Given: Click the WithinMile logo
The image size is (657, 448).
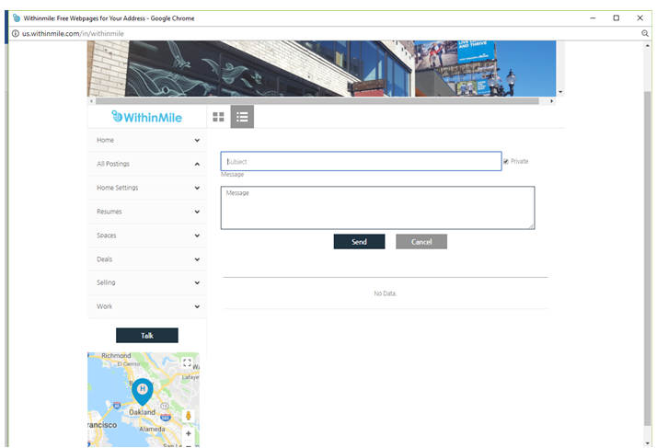Looking at the screenshot, I should [146, 117].
